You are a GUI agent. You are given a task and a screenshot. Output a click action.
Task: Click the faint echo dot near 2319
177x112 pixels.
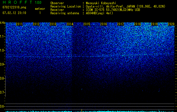coord(159,91)
